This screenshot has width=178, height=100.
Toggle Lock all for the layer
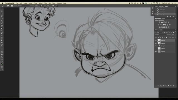coord(167,37)
